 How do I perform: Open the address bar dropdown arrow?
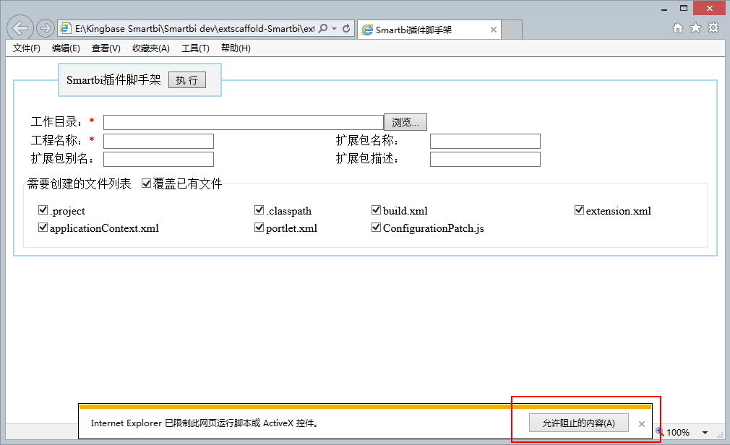point(334,28)
